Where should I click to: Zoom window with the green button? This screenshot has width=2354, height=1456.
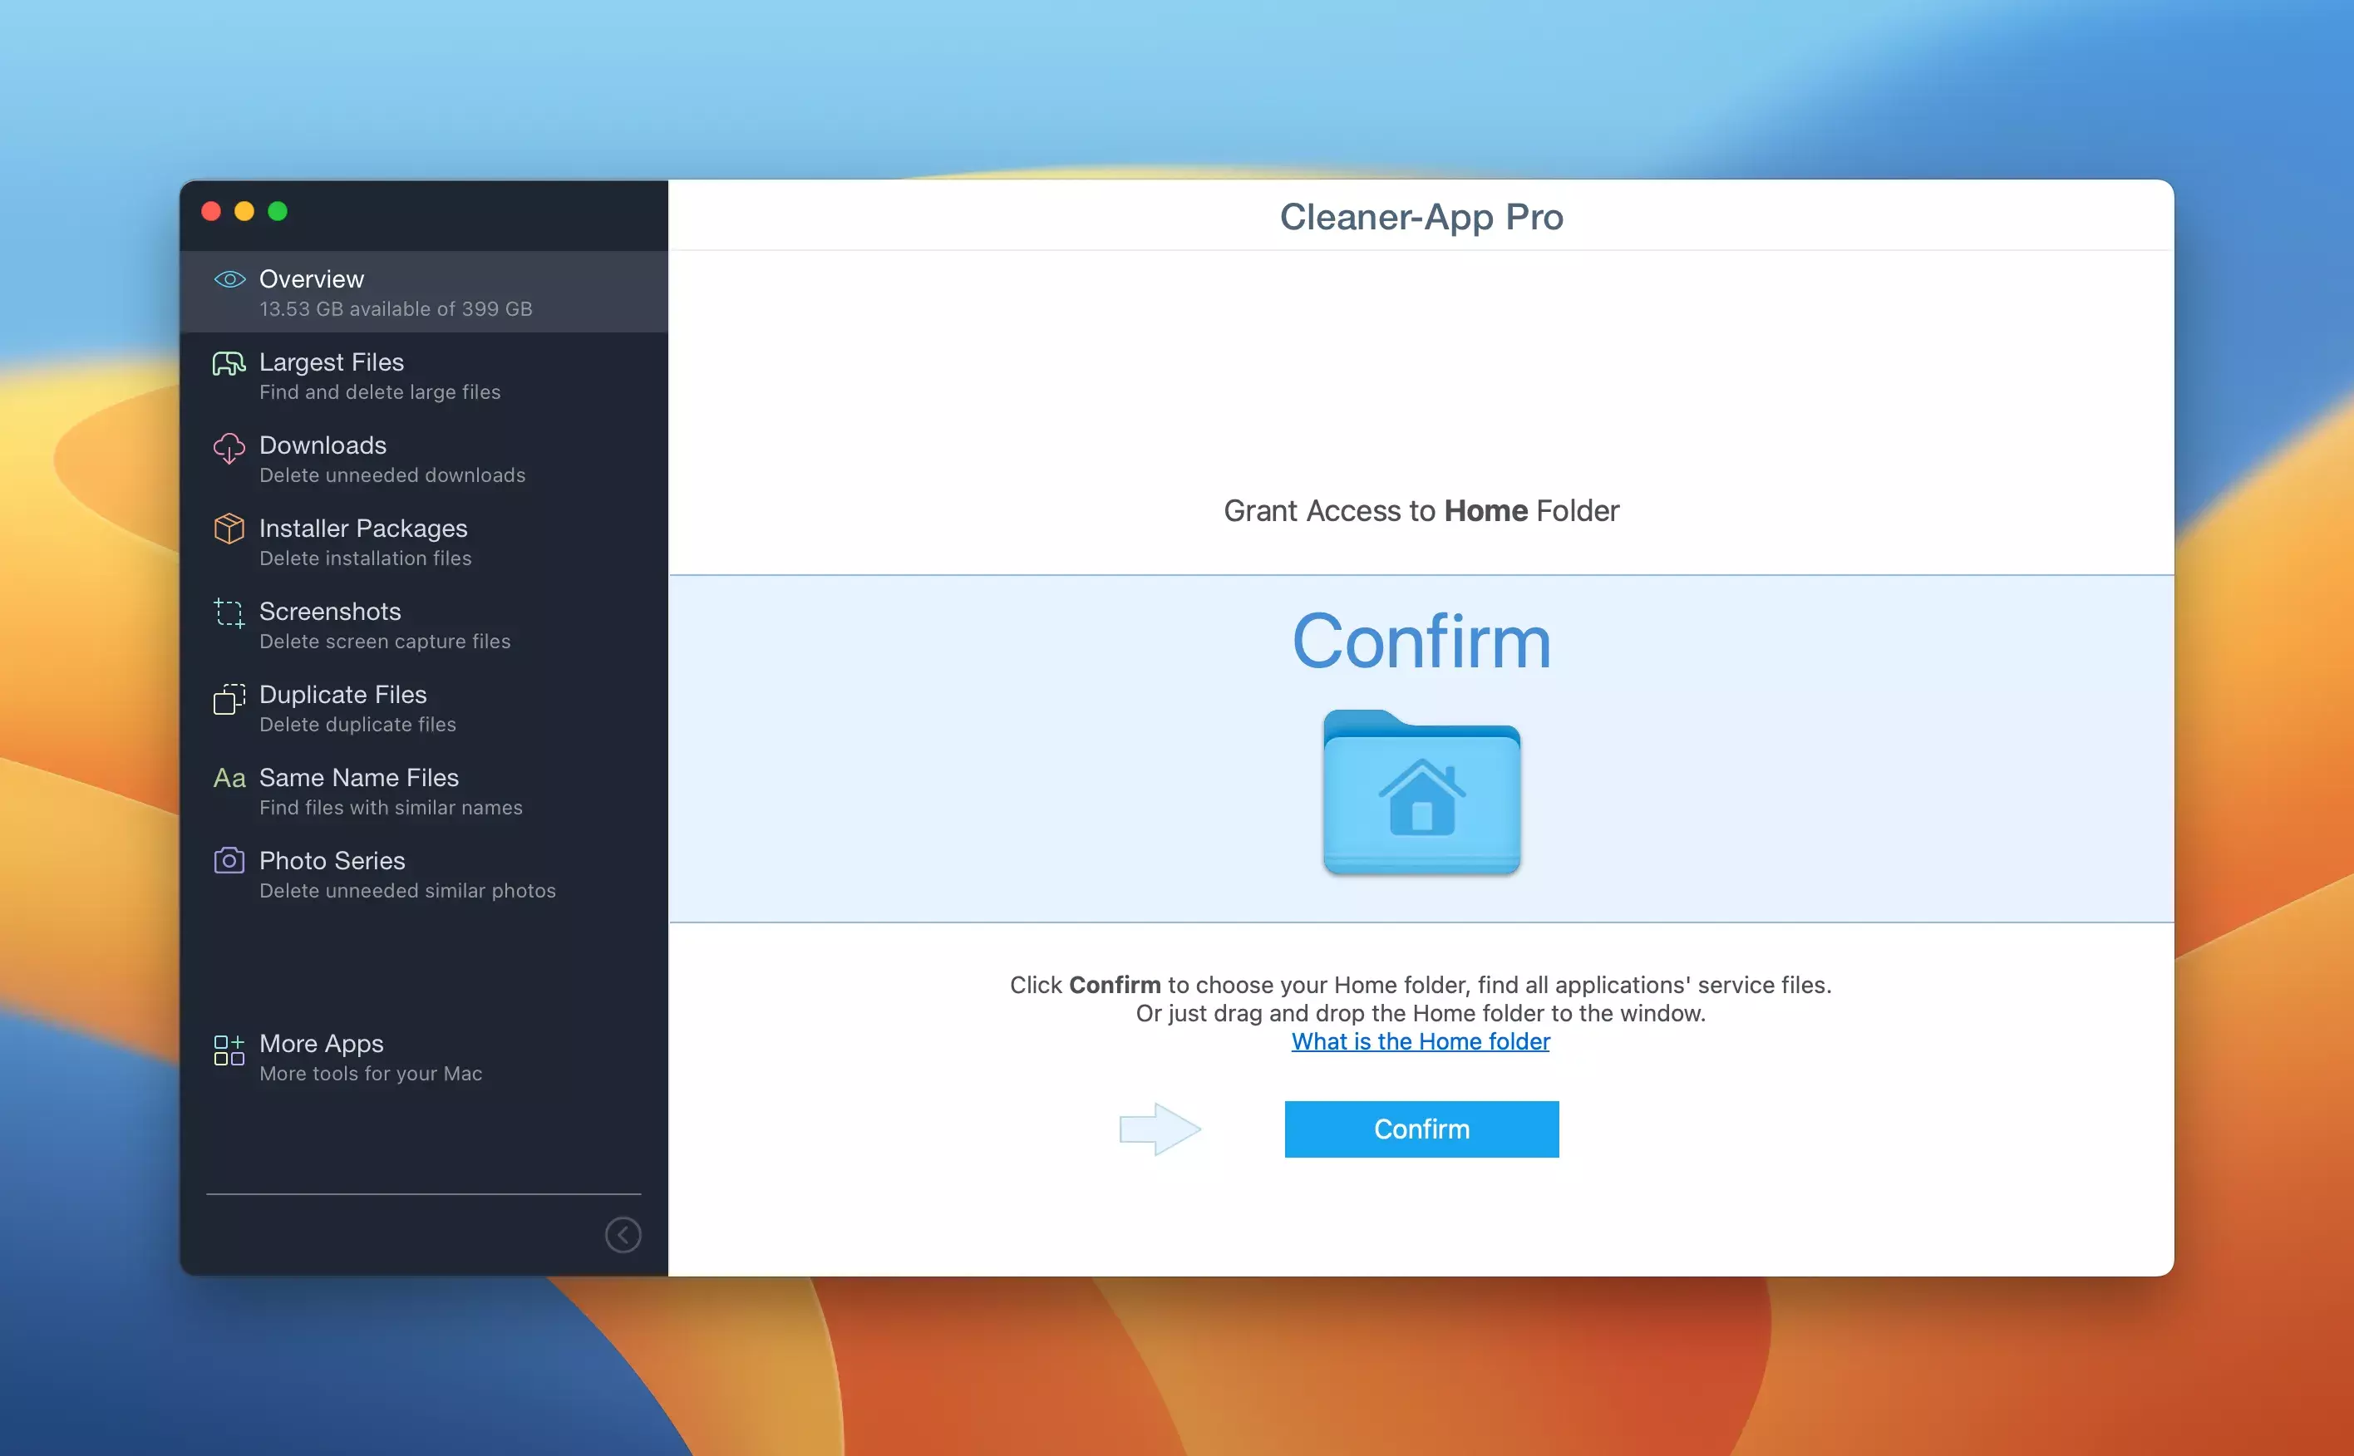pyautogui.click(x=278, y=212)
